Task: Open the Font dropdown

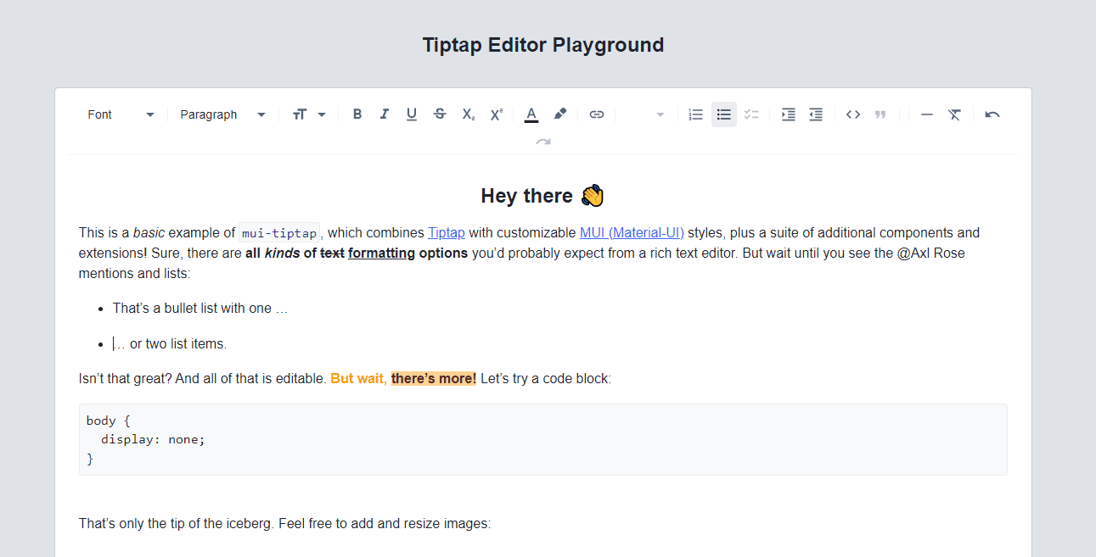Action: tap(121, 114)
